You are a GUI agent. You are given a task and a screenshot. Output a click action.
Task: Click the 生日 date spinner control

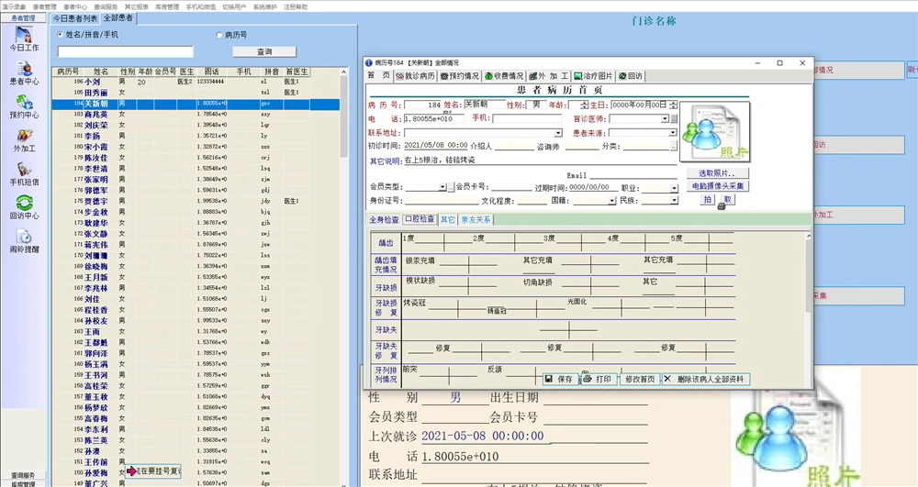click(673, 105)
